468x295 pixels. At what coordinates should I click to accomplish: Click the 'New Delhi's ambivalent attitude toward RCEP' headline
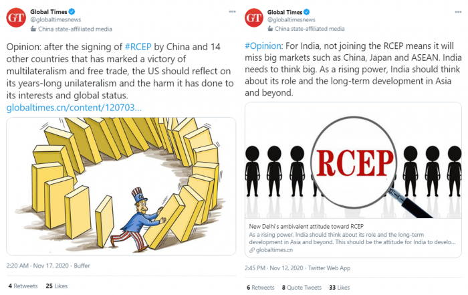[306, 226]
